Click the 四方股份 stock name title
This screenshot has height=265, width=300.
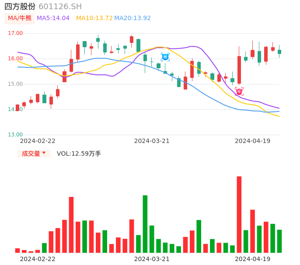tap(20, 7)
